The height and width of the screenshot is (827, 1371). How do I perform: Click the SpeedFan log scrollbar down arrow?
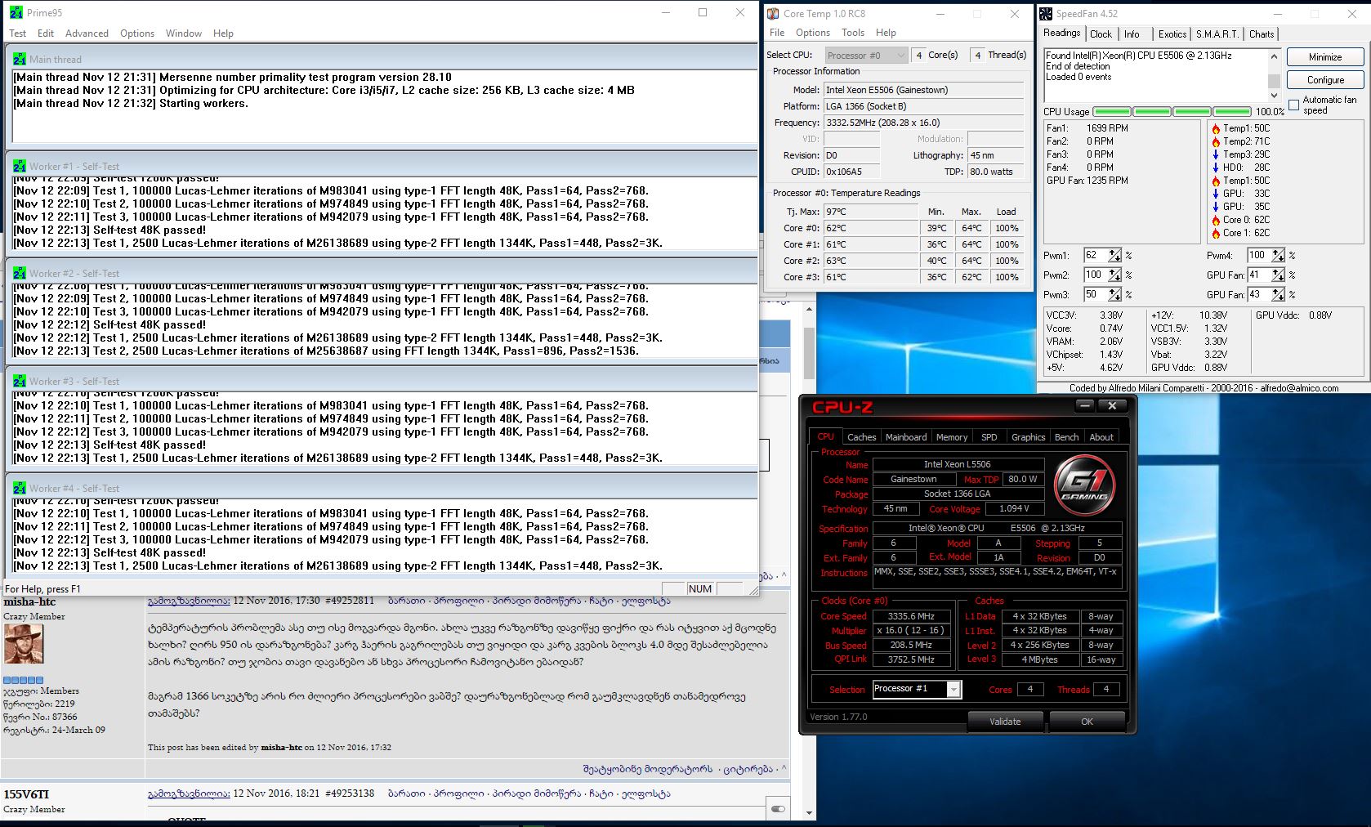1273,95
